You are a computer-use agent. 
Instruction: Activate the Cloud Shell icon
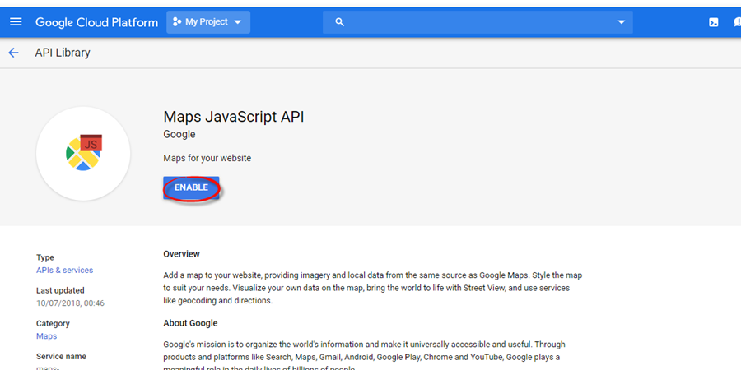click(714, 22)
